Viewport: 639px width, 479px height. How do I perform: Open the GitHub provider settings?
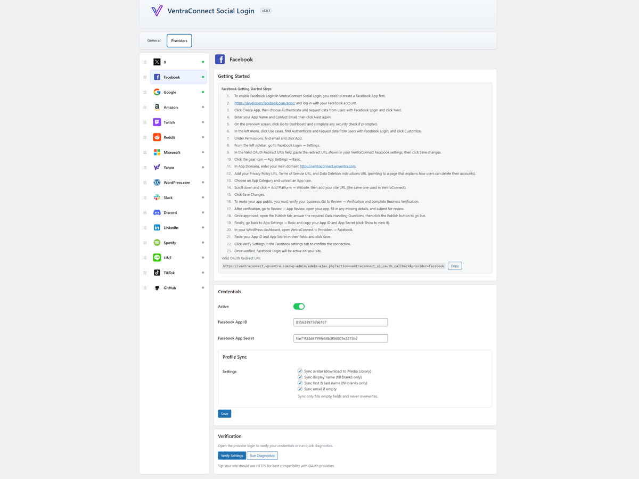pyautogui.click(x=157, y=287)
